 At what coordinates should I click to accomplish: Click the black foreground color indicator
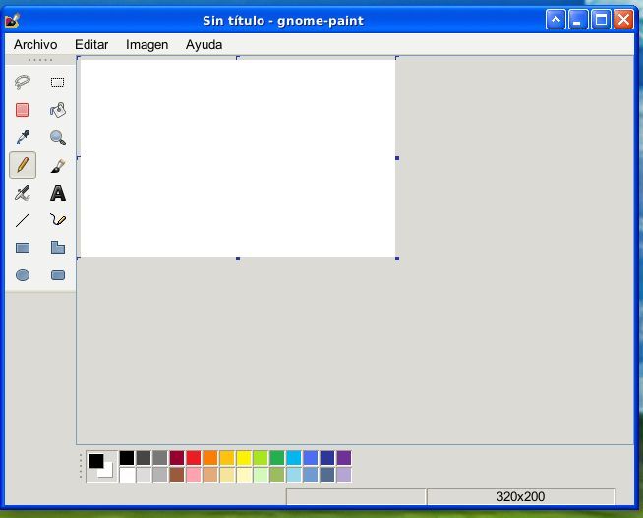click(x=96, y=461)
